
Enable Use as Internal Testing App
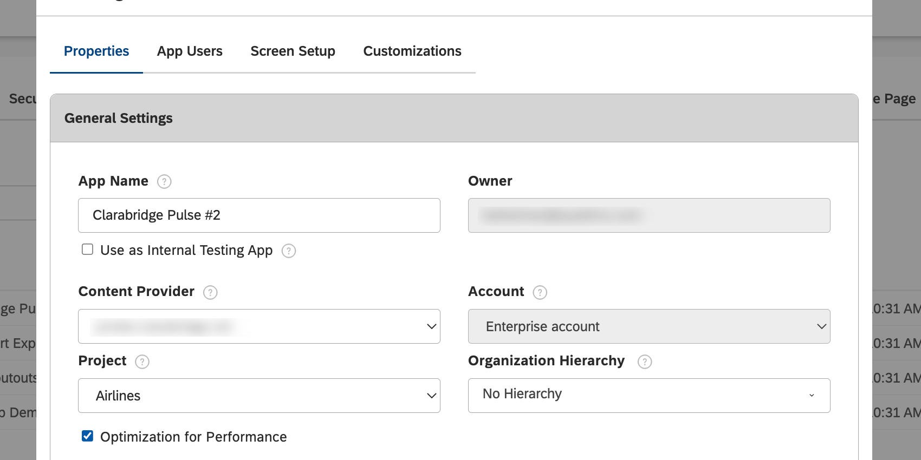[x=87, y=249]
